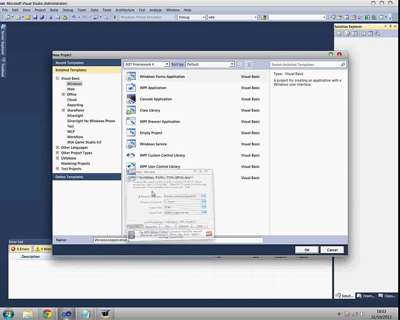Image resolution: width=400 pixels, height=320 pixels.
Task: Click the Extension Manager green arrow icon
Action: click(x=367, y=17)
